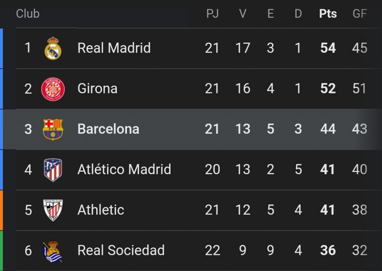Viewport: 382px width, 271px height.
Task: Select the Real Sociedad badge icon
Action: click(53, 252)
